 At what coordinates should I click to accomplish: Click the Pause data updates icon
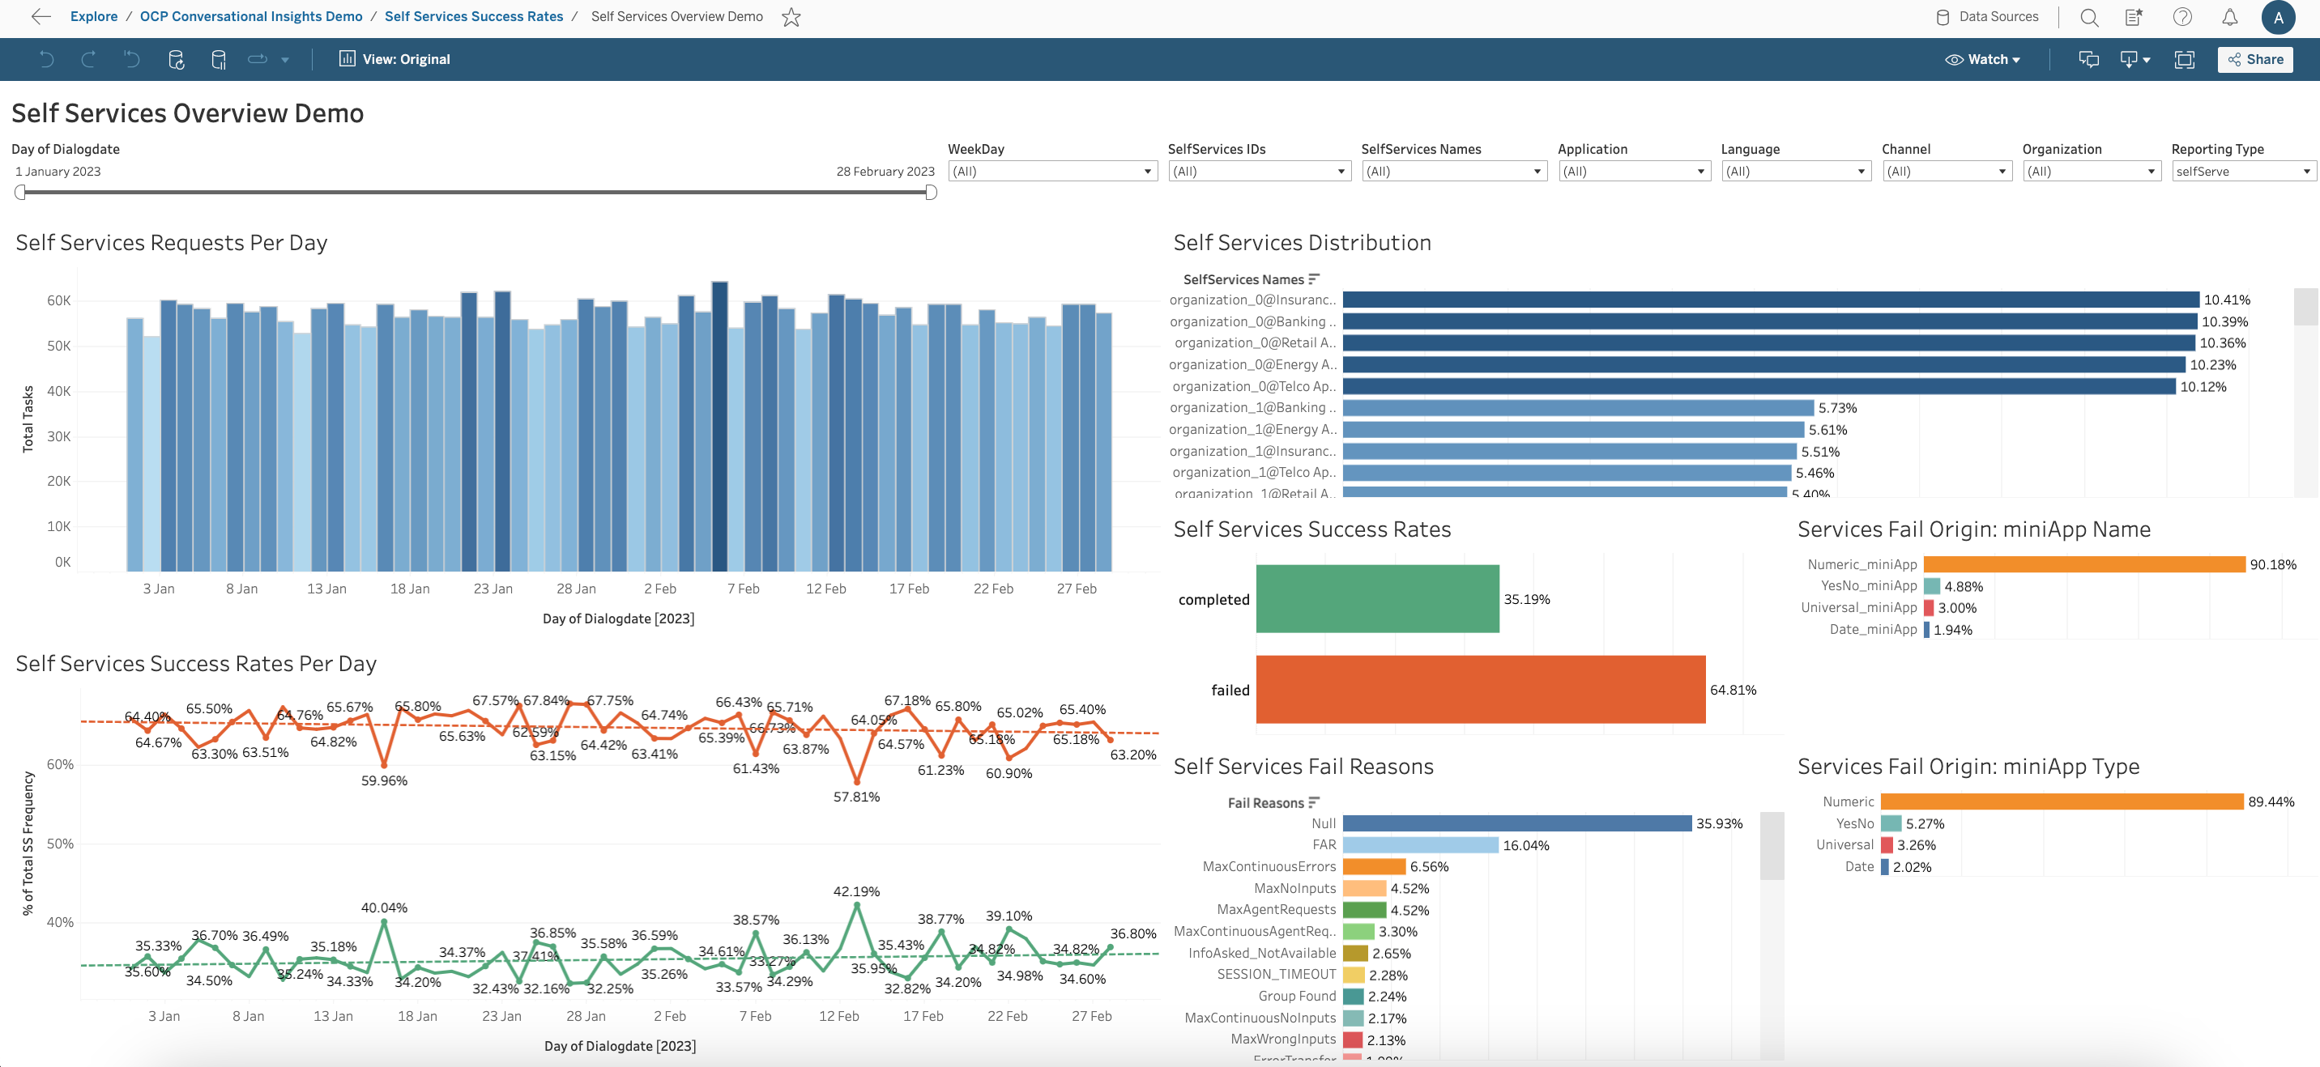(218, 59)
